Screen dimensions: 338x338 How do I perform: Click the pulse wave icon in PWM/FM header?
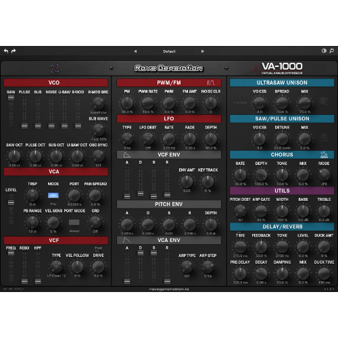coord(211,82)
